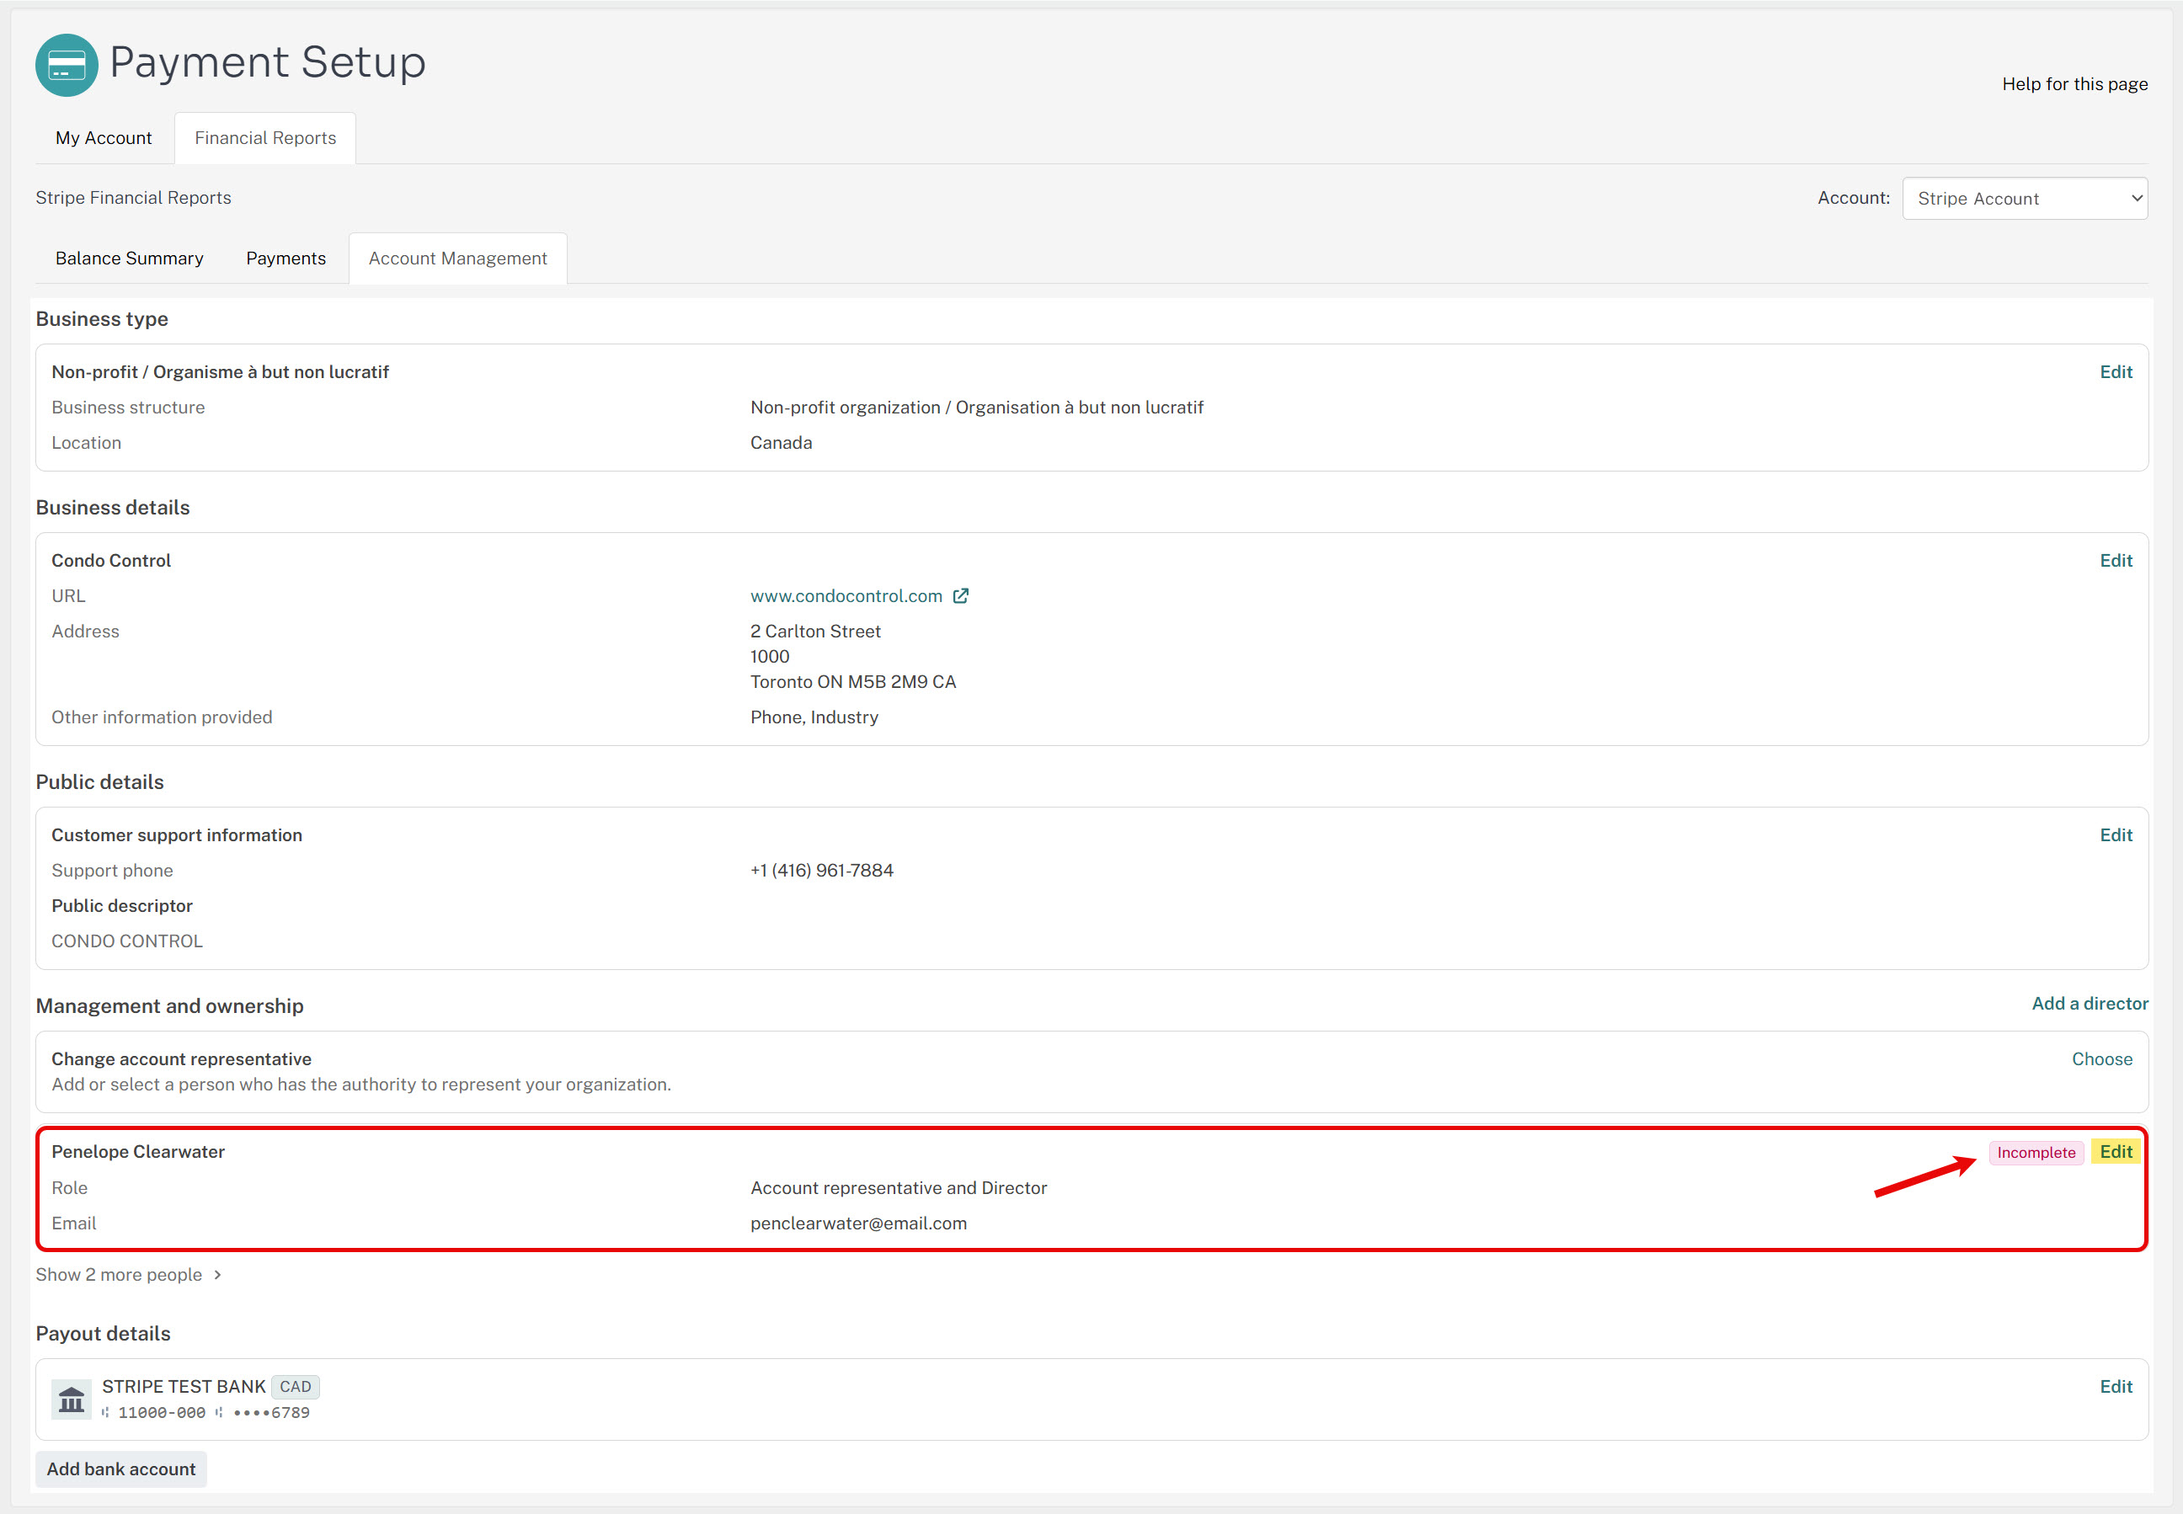Image resolution: width=2183 pixels, height=1514 pixels.
Task: Click the Toronto ON M5B 2M9 CA line
Action: point(853,681)
